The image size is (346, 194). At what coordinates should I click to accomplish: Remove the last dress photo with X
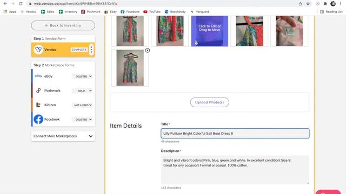[x=148, y=50]
